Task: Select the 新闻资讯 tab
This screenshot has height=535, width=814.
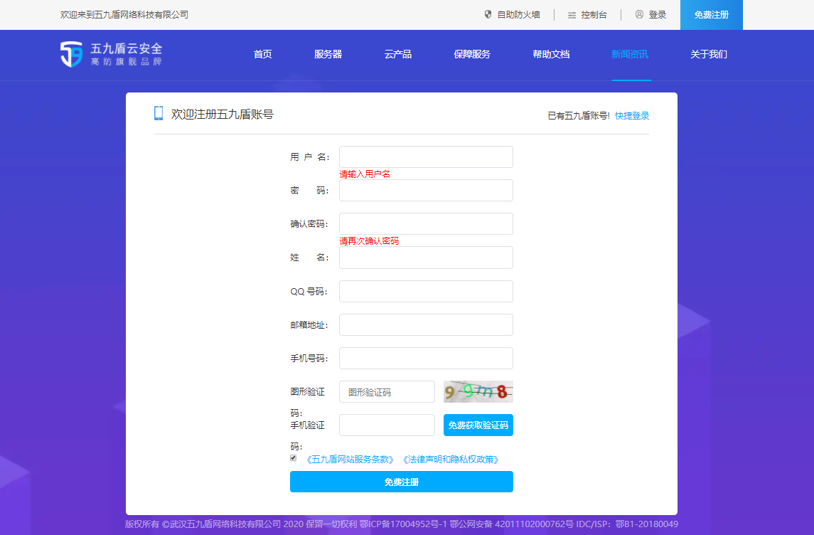Action: [x=631, y=53]
